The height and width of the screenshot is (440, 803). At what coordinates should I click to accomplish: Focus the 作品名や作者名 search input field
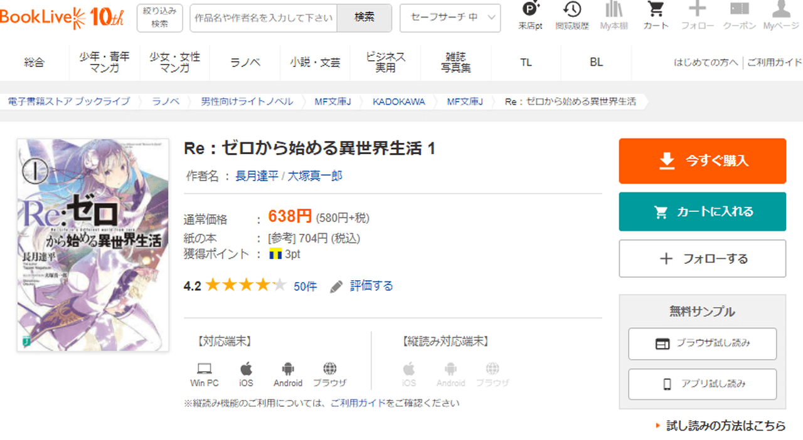[263, 18]
